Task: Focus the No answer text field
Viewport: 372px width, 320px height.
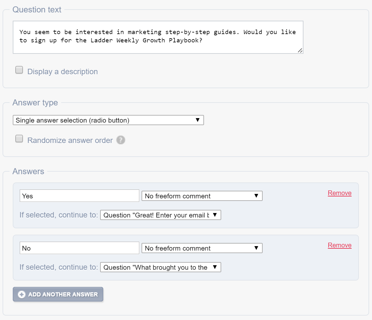Action: 79,248
